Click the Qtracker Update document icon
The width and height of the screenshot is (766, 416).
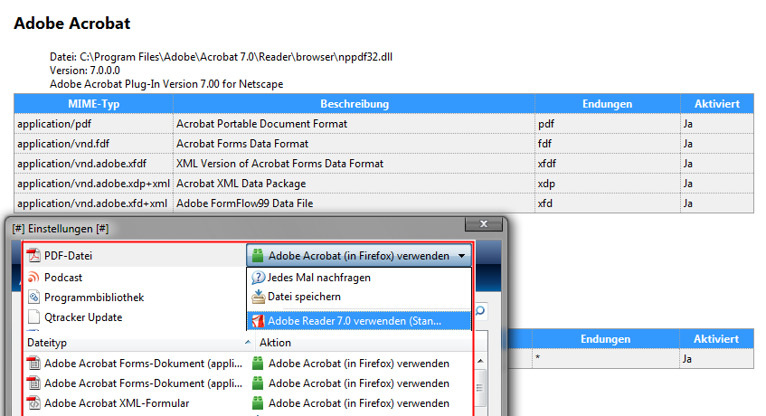tap(33, 317)
